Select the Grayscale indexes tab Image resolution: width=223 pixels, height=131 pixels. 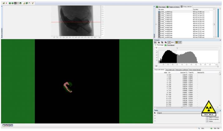(x=160, y=70)
